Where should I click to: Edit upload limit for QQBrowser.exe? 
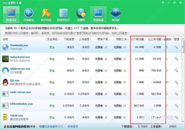tap(125, 71)
